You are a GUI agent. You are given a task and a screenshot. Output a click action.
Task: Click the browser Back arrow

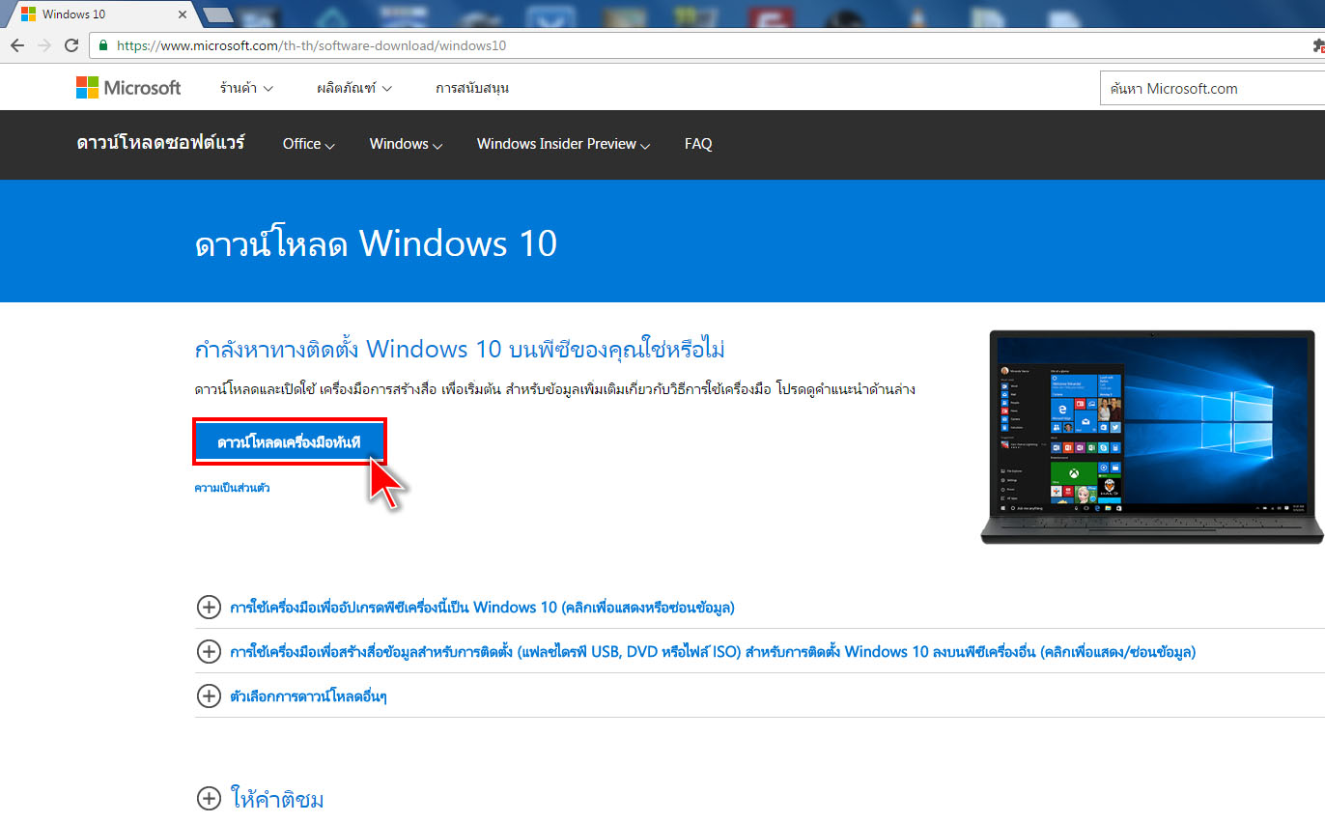(16, 45)
